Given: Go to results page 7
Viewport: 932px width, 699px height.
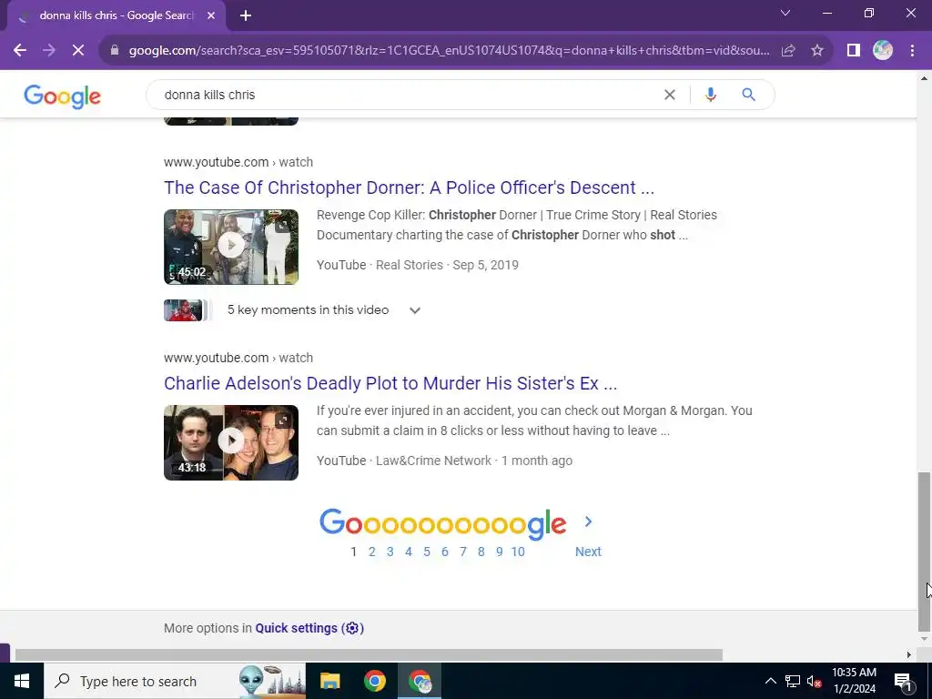Looking at the screenshot, I should pos(463,552).
